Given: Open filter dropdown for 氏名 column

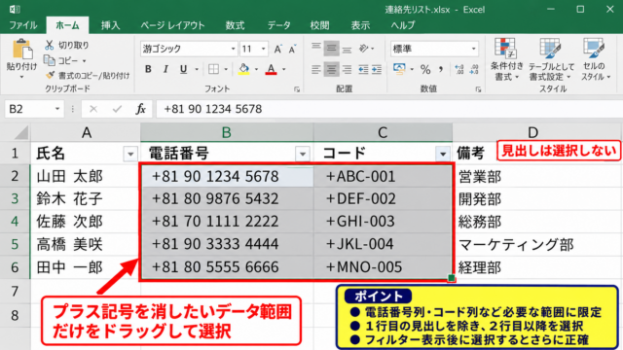Looking at the screenshot, I should pos(130,154).
